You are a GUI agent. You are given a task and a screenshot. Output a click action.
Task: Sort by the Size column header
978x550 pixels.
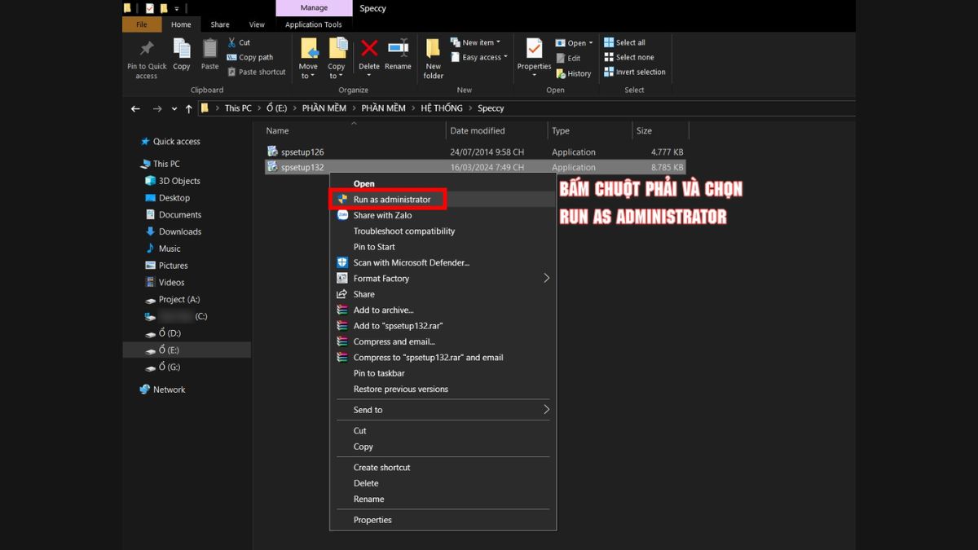tap(660, 130)
